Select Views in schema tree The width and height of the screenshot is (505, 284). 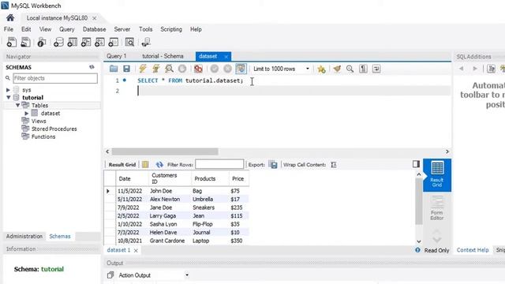[x=39, y=121]
